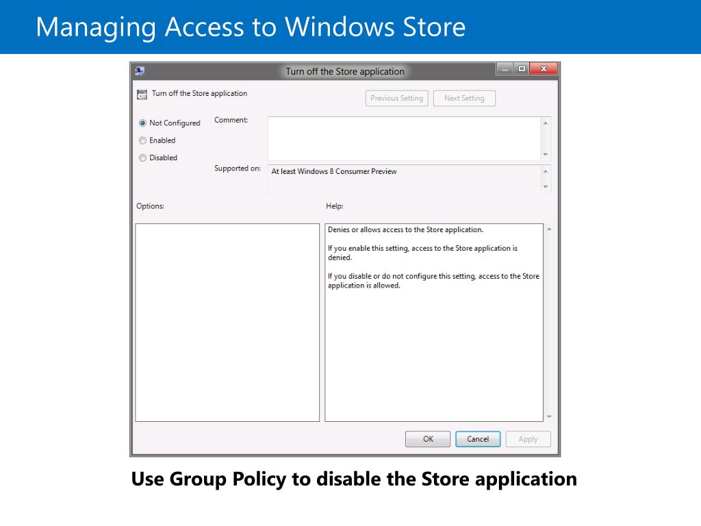Minimize the Turn off the Store dialog
The image size is (701, 526).
[505, 69]
